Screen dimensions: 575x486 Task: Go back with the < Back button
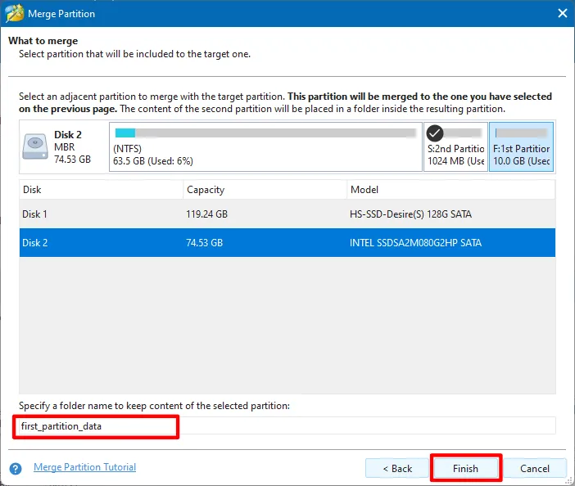click(x=397, y=469)
